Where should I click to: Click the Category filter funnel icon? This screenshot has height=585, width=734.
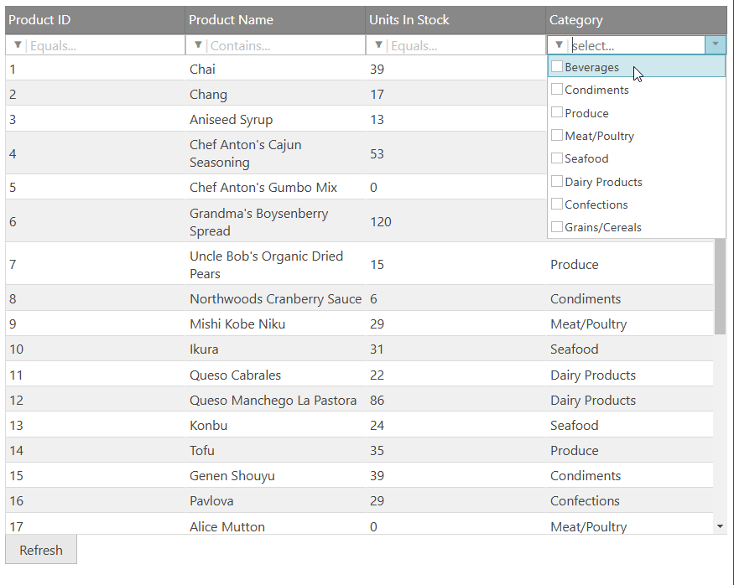click(560, 45)
